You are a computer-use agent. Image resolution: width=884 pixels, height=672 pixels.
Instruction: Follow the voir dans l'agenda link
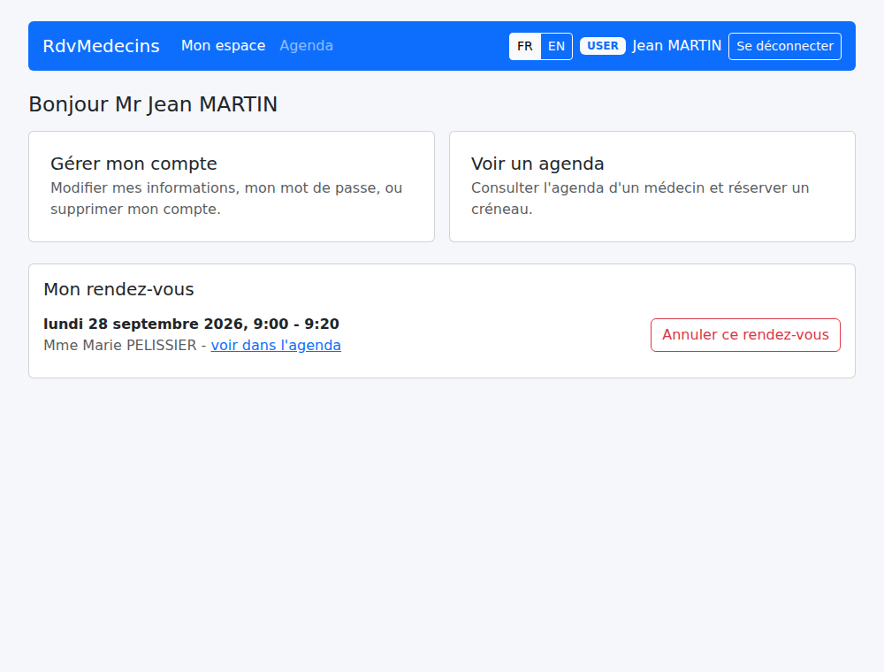click(276, 345)
